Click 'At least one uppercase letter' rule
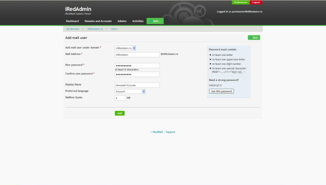Screen dimensions: 326x185 coord(228,59)
